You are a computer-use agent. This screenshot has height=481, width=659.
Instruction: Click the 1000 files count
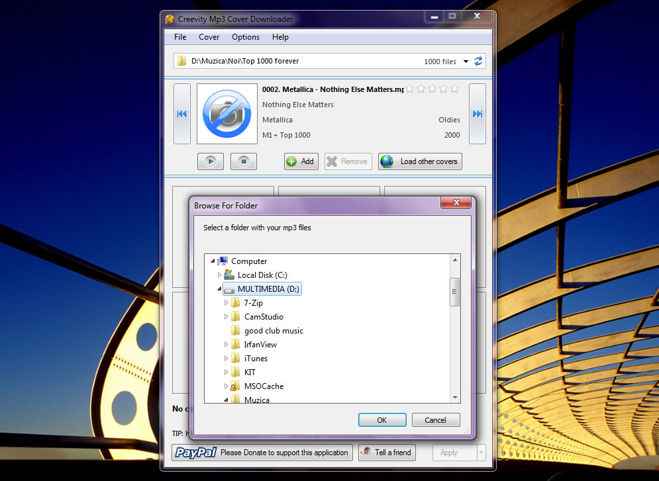pos(440,62)
